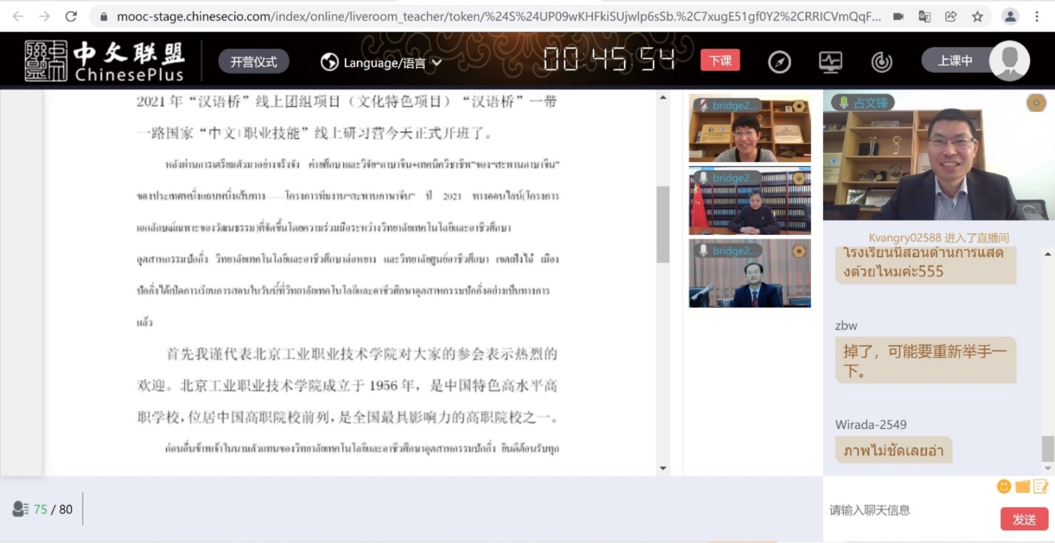Click the 上课中 profile avatar menu
The height and width of the screenshot is (543, 1055).
click(1009, 60)
